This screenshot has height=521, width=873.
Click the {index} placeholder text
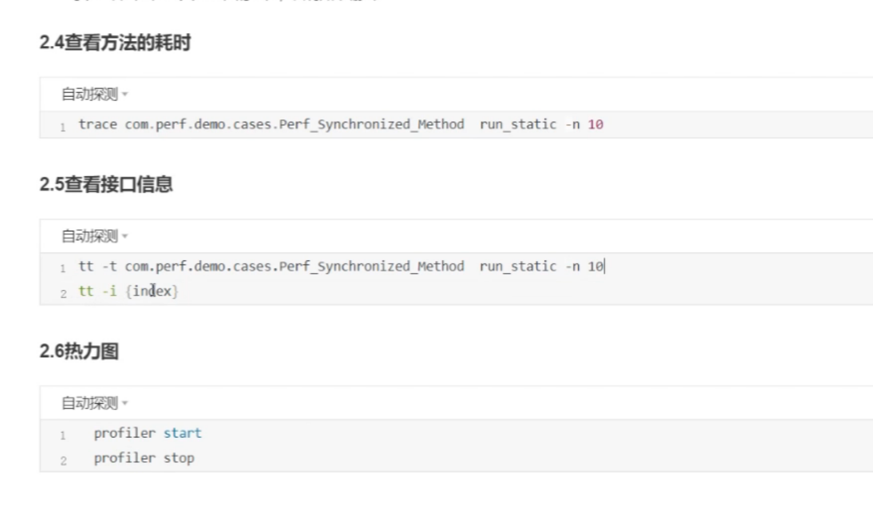152,291
